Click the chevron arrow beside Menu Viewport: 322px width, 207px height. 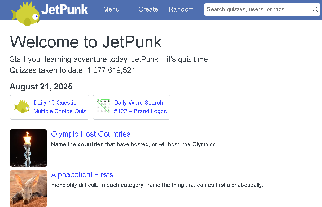tap(125, 9)
